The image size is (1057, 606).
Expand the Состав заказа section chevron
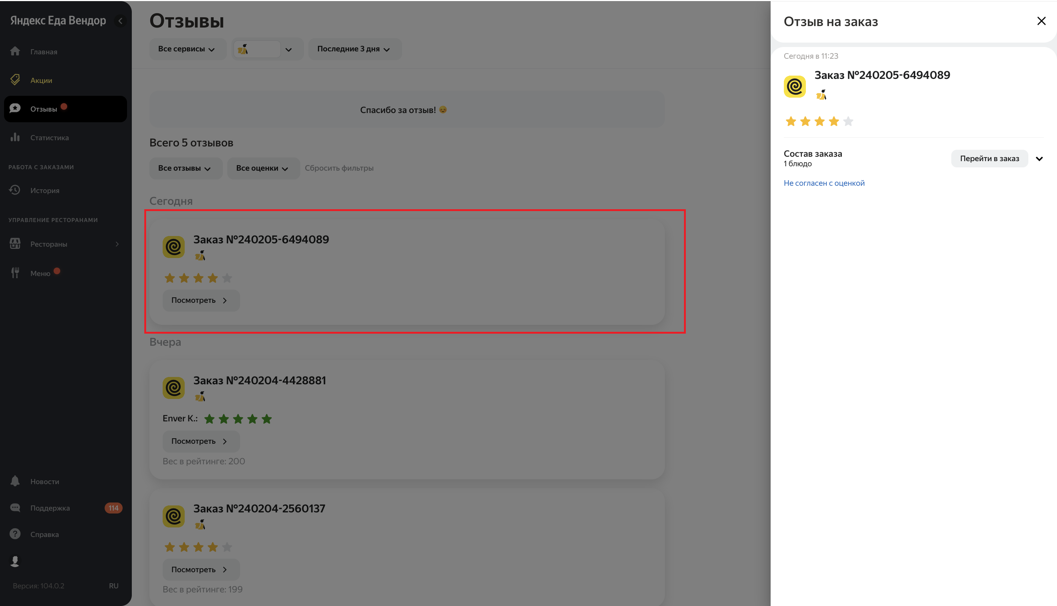point(1039,159)
